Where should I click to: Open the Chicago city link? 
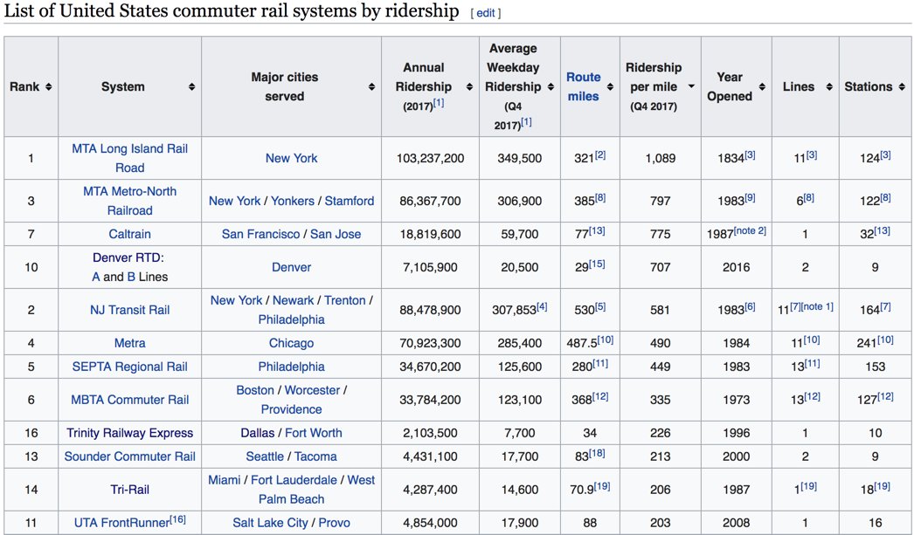click(292, 344)
